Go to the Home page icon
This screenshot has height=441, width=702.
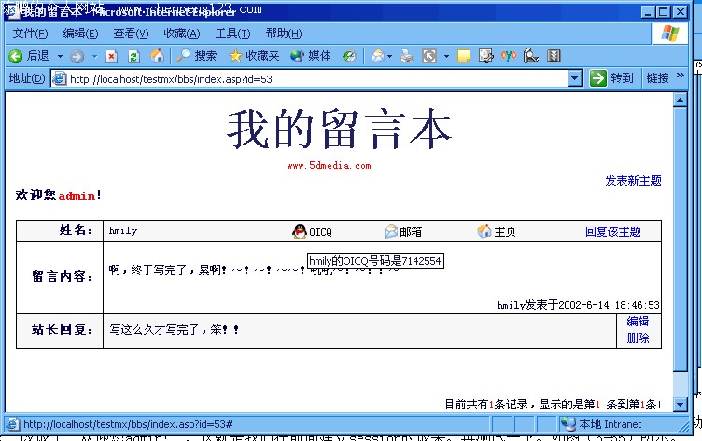coord(157,56)
